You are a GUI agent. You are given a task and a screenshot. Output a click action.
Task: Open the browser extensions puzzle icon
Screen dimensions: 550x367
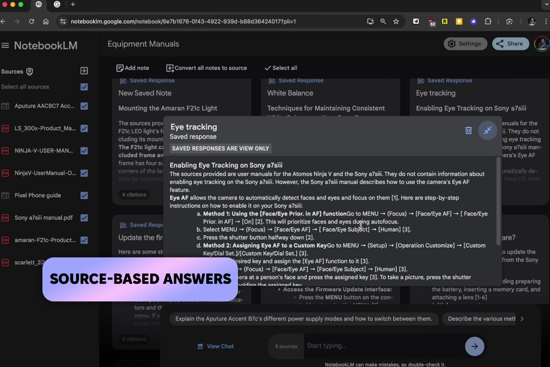(488, 21)
